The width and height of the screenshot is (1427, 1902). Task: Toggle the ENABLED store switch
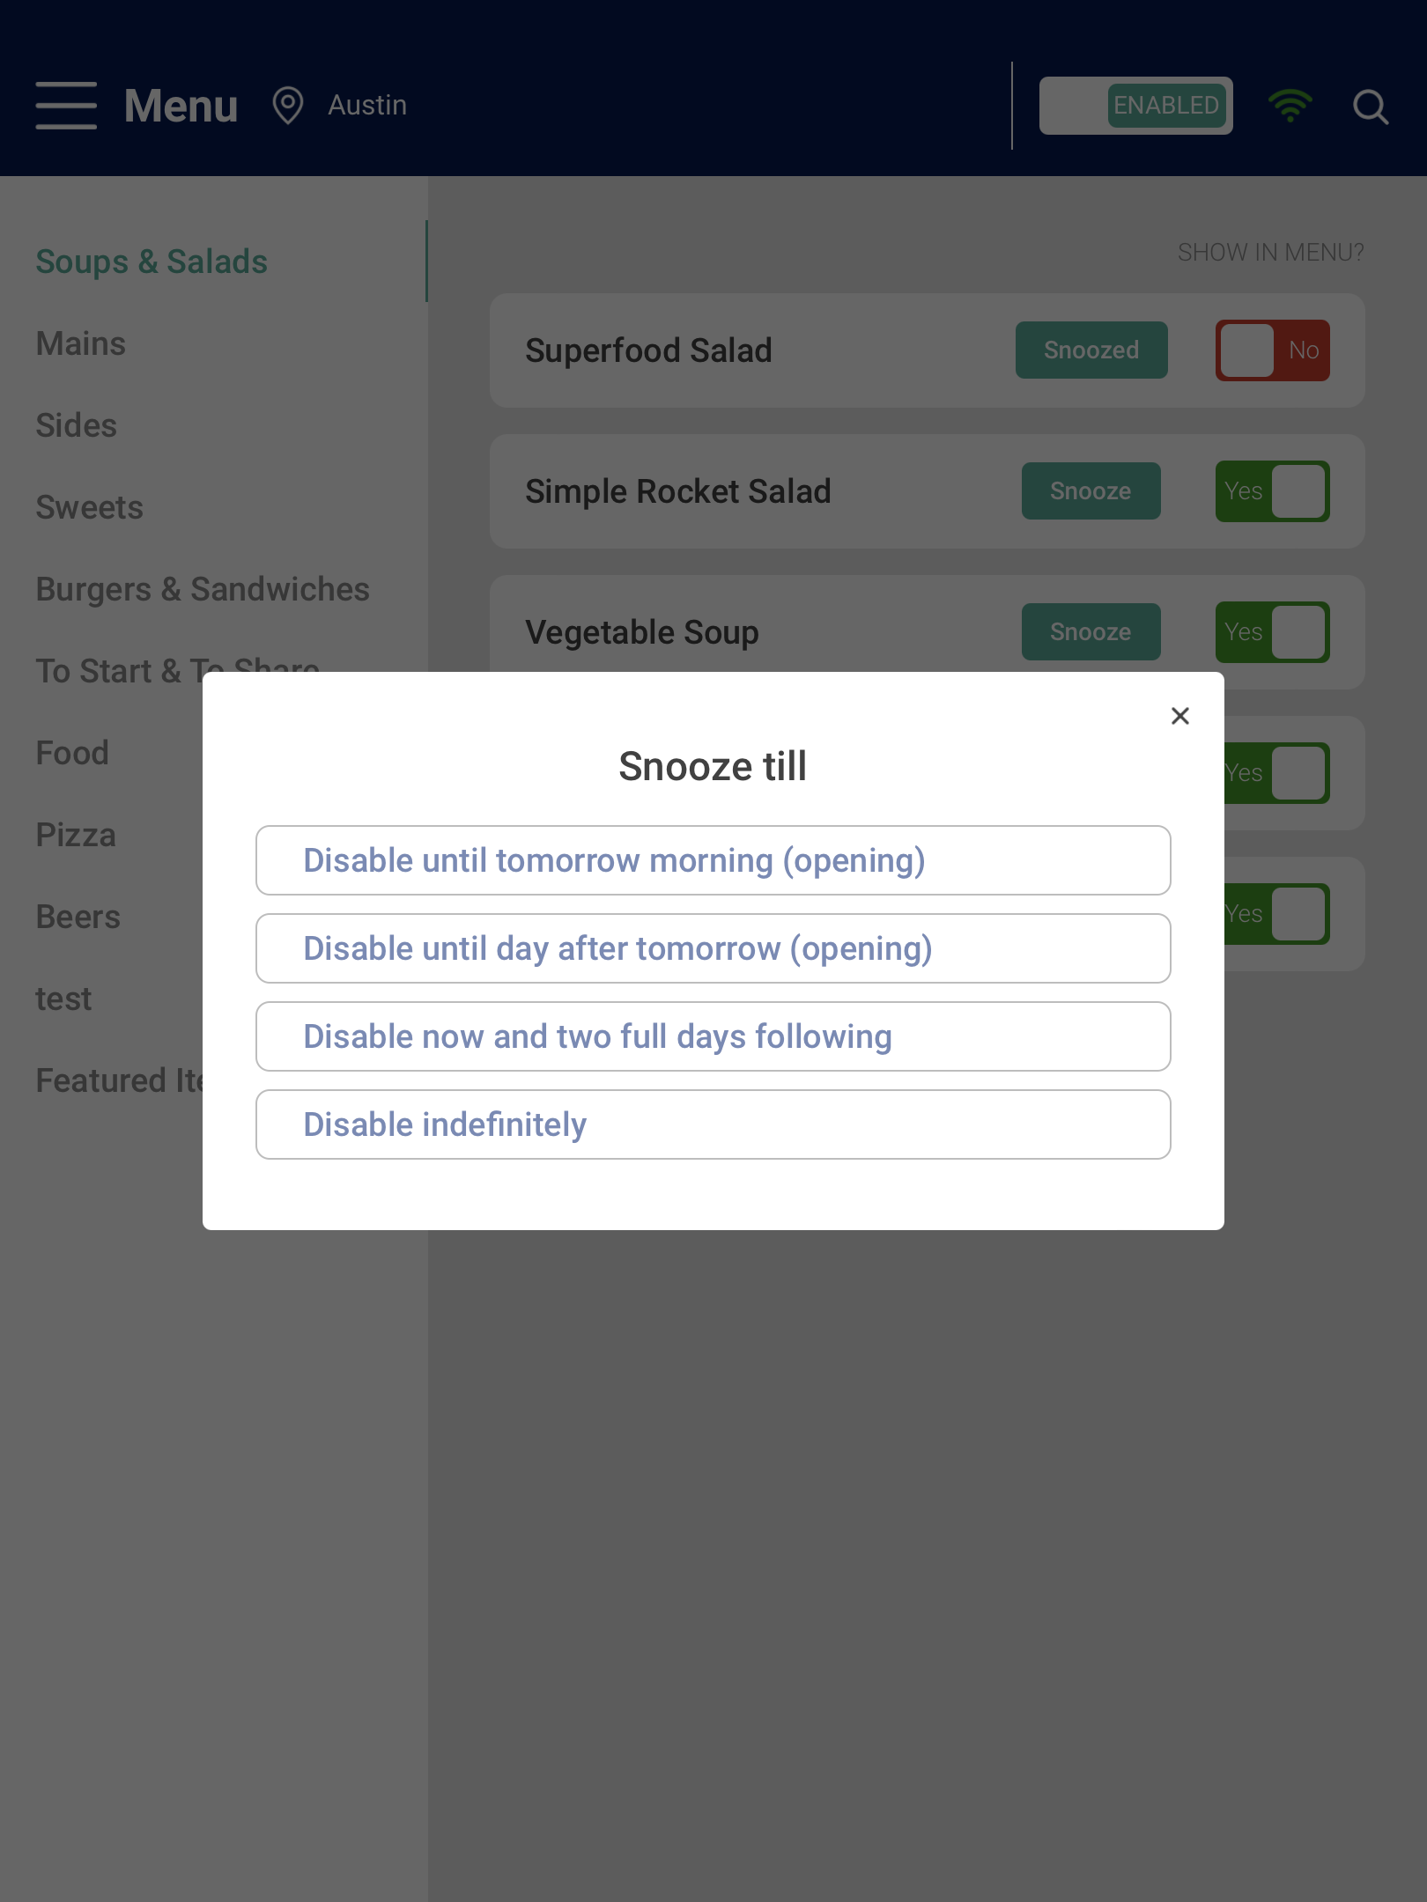point(1136,106)
